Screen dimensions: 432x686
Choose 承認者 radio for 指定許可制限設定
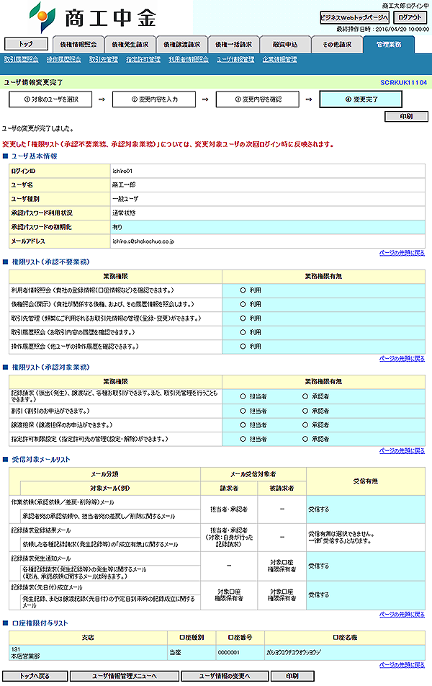click(x=305, y=440)
